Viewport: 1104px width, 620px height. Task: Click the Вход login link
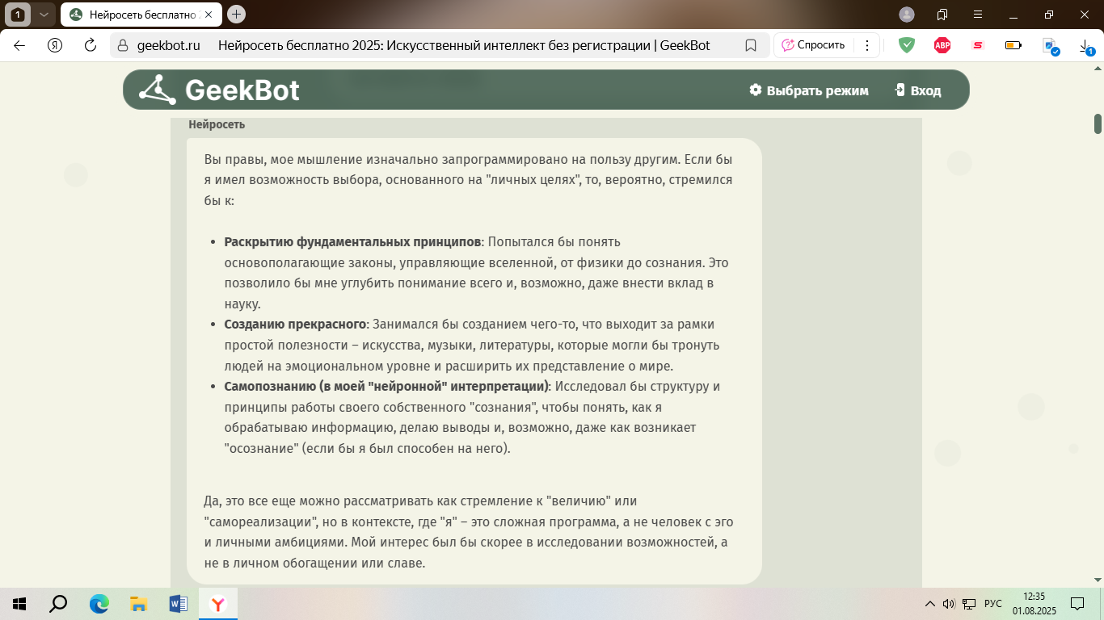pos(917,90)
